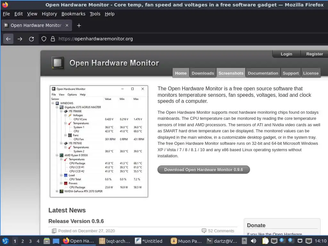Open the Downloads navigation tab
The height and width of the screenshot is (246, 328).
[203, 73]
